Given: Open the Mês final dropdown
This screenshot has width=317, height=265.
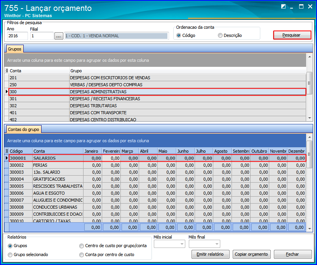Looking at the screenshot, I should click(x=204, y=244).
